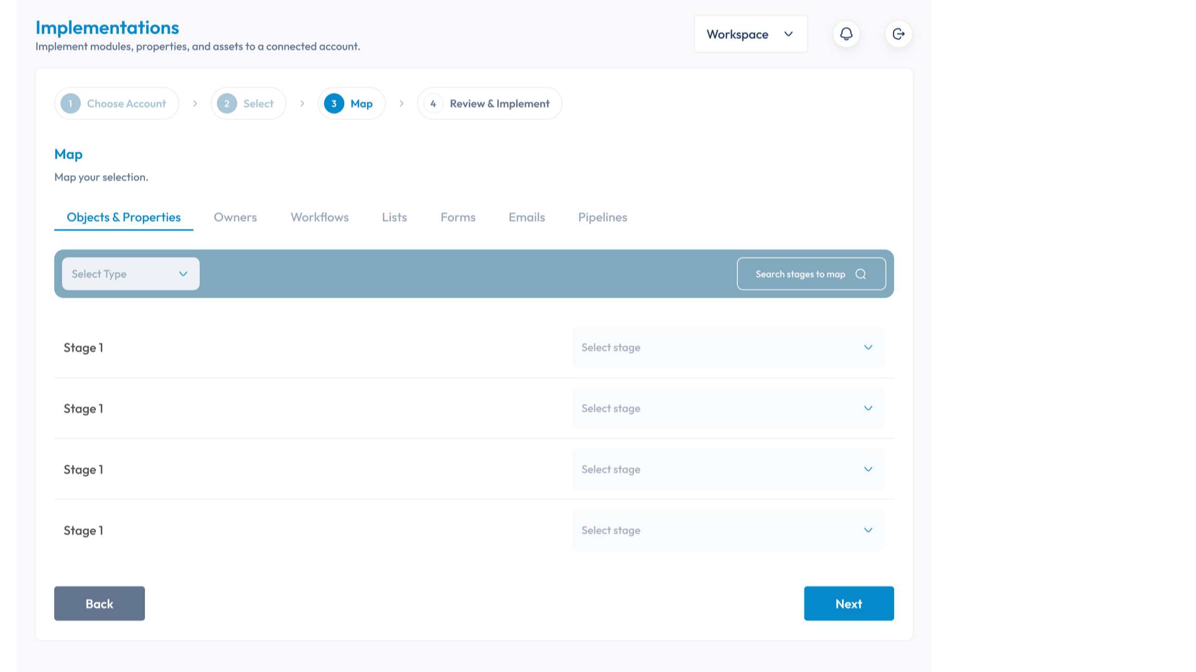
Task: Open first row Select stage dropdown
Action: pos(728,347)
